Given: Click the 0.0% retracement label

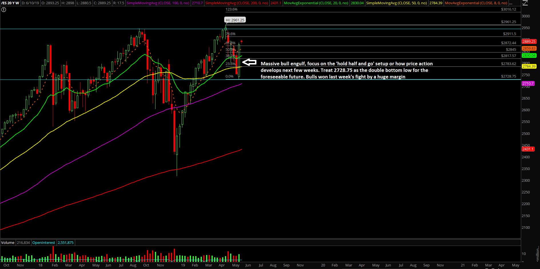Looking at the screenshot, I should [x=230, y=76].
